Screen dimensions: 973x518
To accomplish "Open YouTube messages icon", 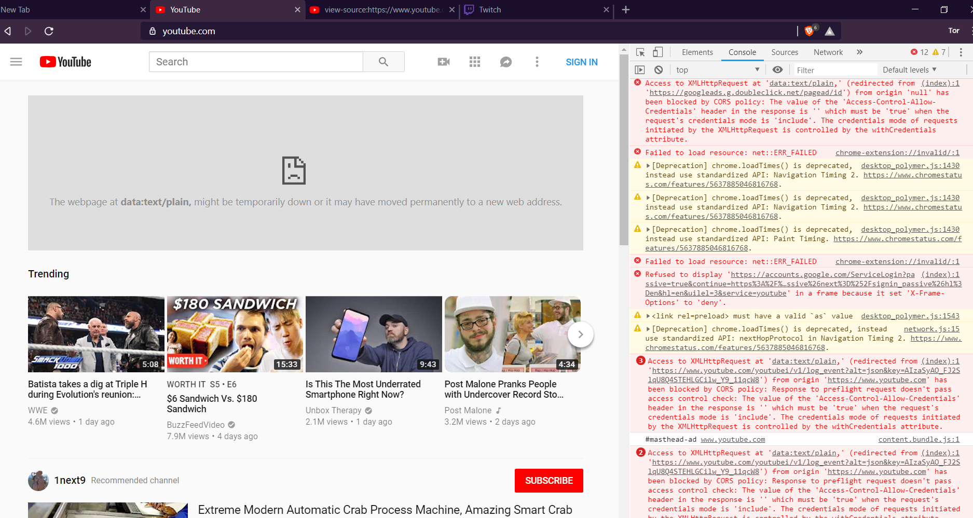I will 505,62.
